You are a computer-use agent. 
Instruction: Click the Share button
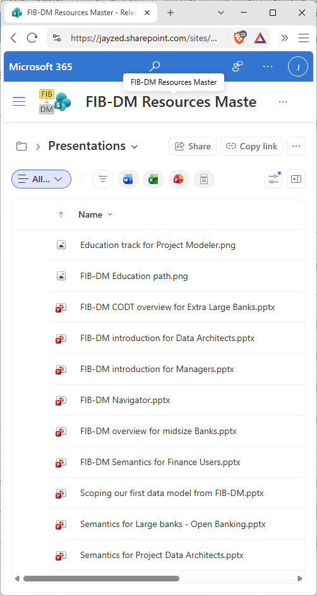point(193,146)
